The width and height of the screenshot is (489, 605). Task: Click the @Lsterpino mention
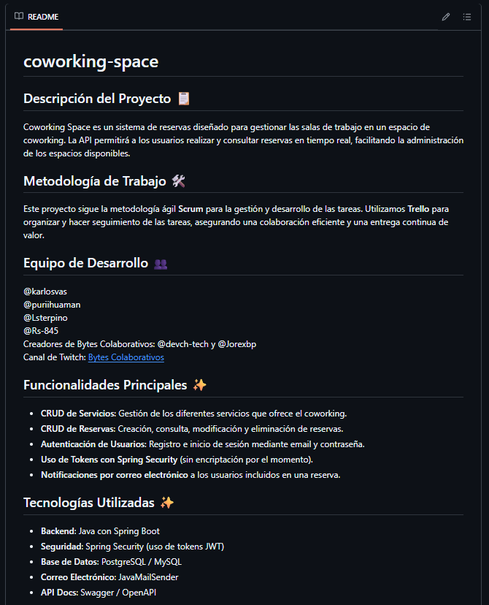pyautogui.click(x=45, y=318)
